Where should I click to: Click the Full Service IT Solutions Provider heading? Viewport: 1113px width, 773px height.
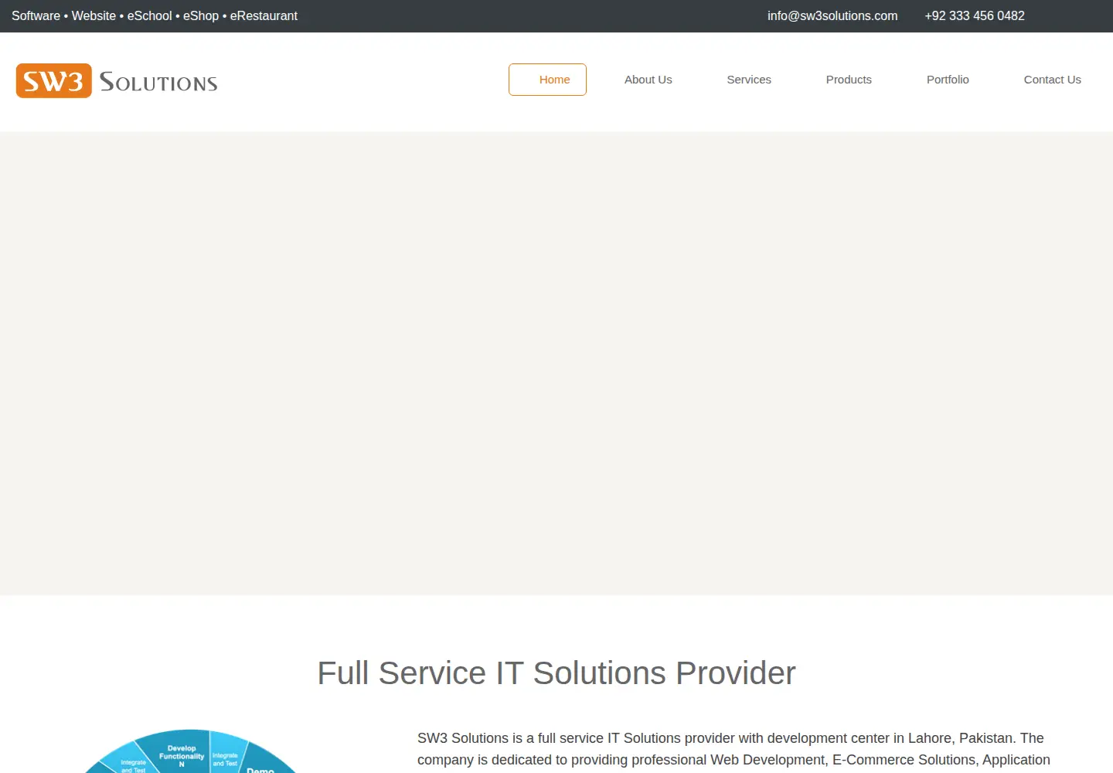(556, 673)
